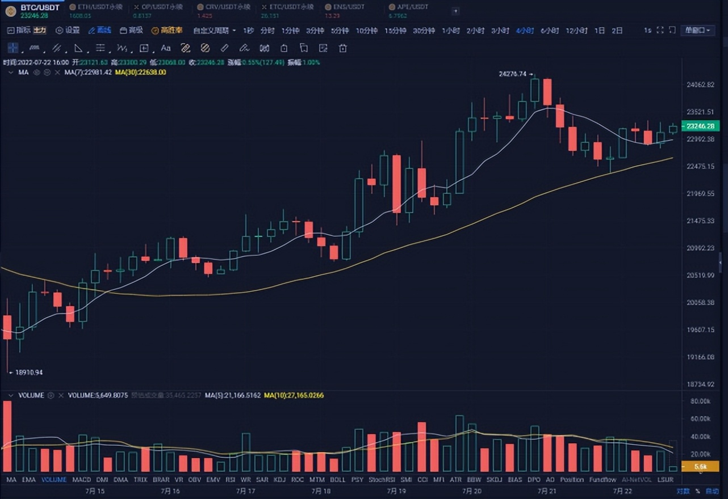Select the 4小时 timeframe
The height and width of the screenshot is (499, 728).
point(525,30)
